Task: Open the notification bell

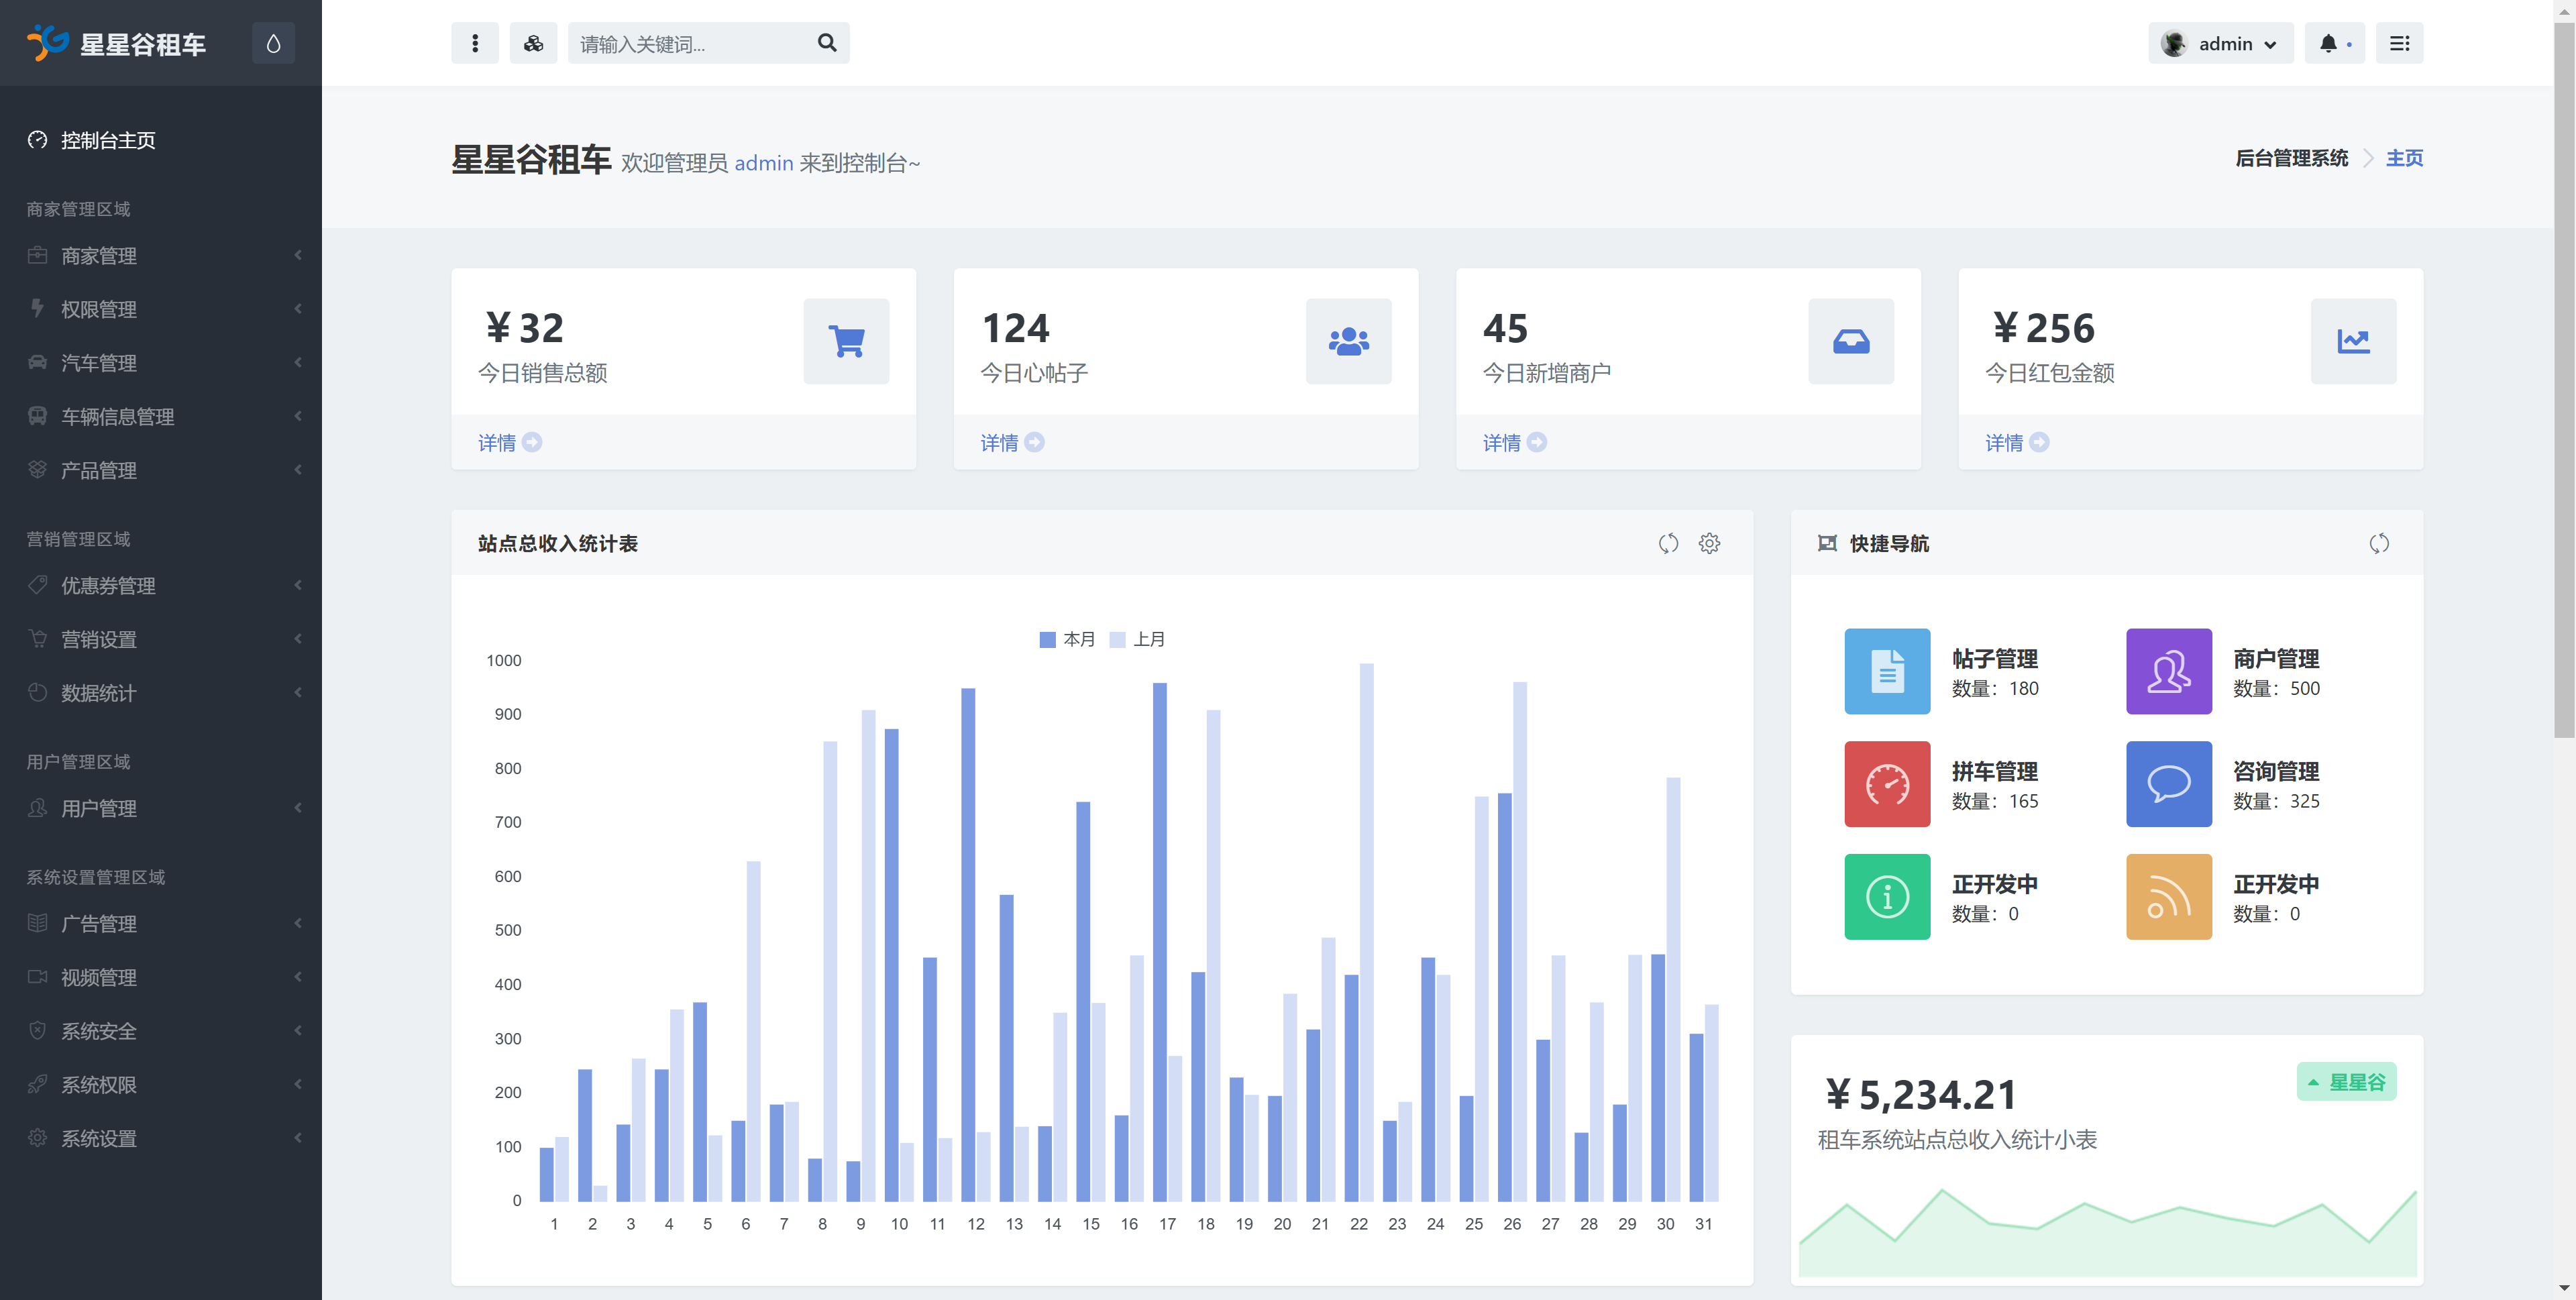Action: (2334, 43)
